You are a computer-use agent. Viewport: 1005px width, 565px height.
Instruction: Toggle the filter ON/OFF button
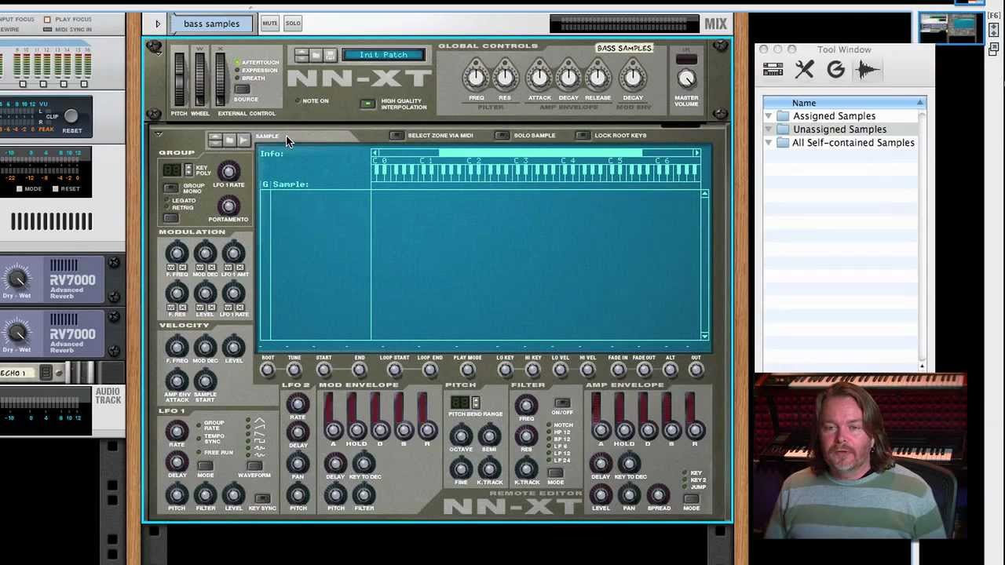point(561,402)
